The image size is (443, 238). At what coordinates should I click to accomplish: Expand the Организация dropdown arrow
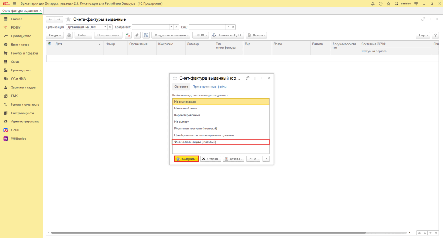[x=105, y=27]
